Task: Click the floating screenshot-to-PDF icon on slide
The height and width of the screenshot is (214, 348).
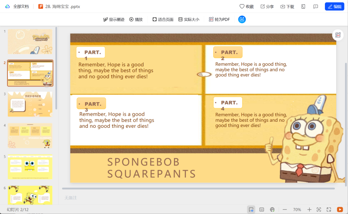Action: (338, 35)
